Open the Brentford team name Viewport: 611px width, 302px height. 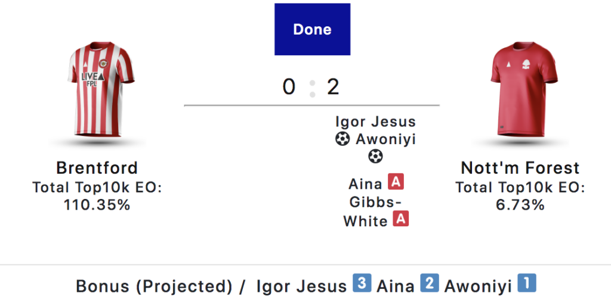[x=97, y=167]
